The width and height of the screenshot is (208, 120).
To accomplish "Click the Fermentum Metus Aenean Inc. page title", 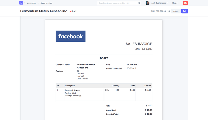I will click(44, 11).
